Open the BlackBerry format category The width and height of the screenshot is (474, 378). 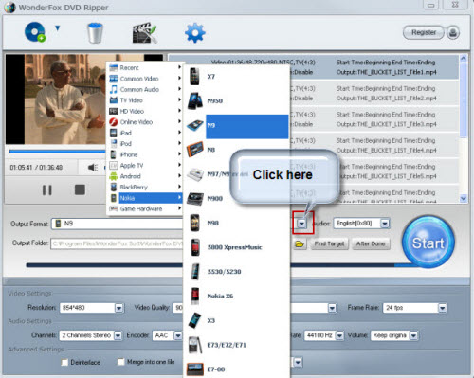pos(145,187)
